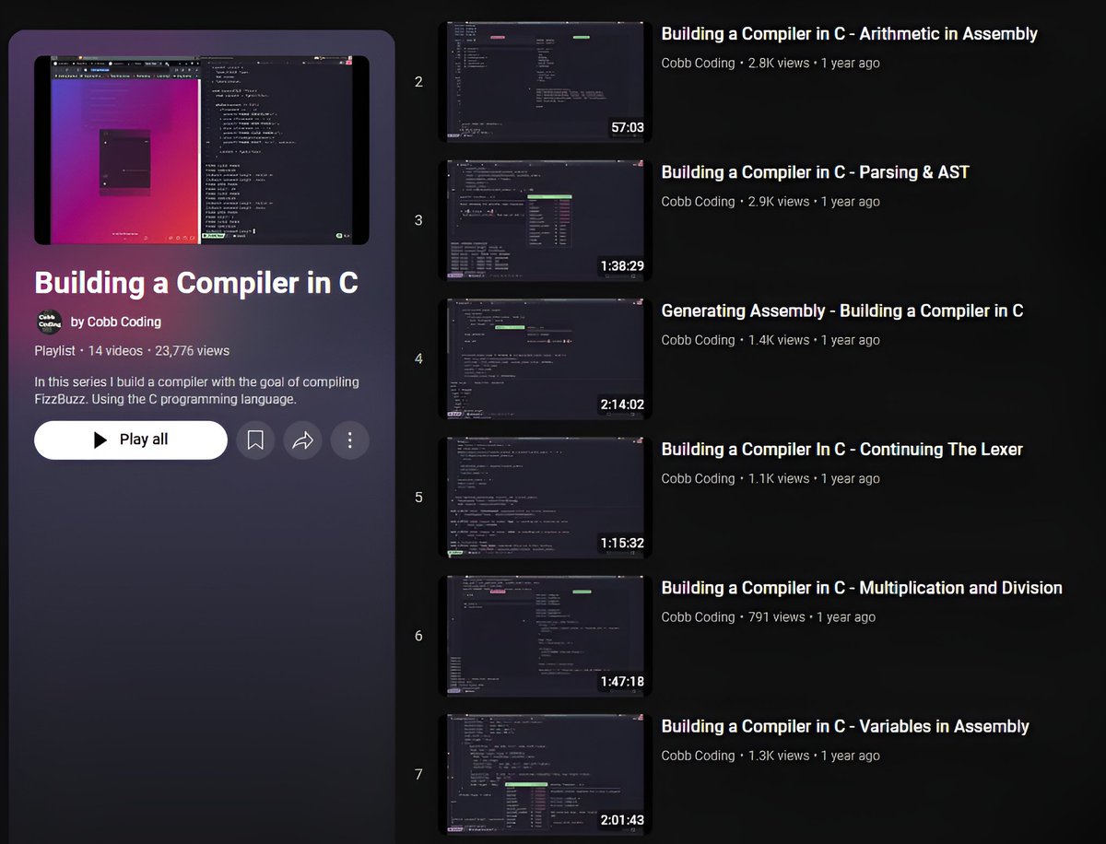Viewport: 1106px width, 844px height.
Task: Click the 1:15:32 duration badge
Action: click(x=622, y=544)
